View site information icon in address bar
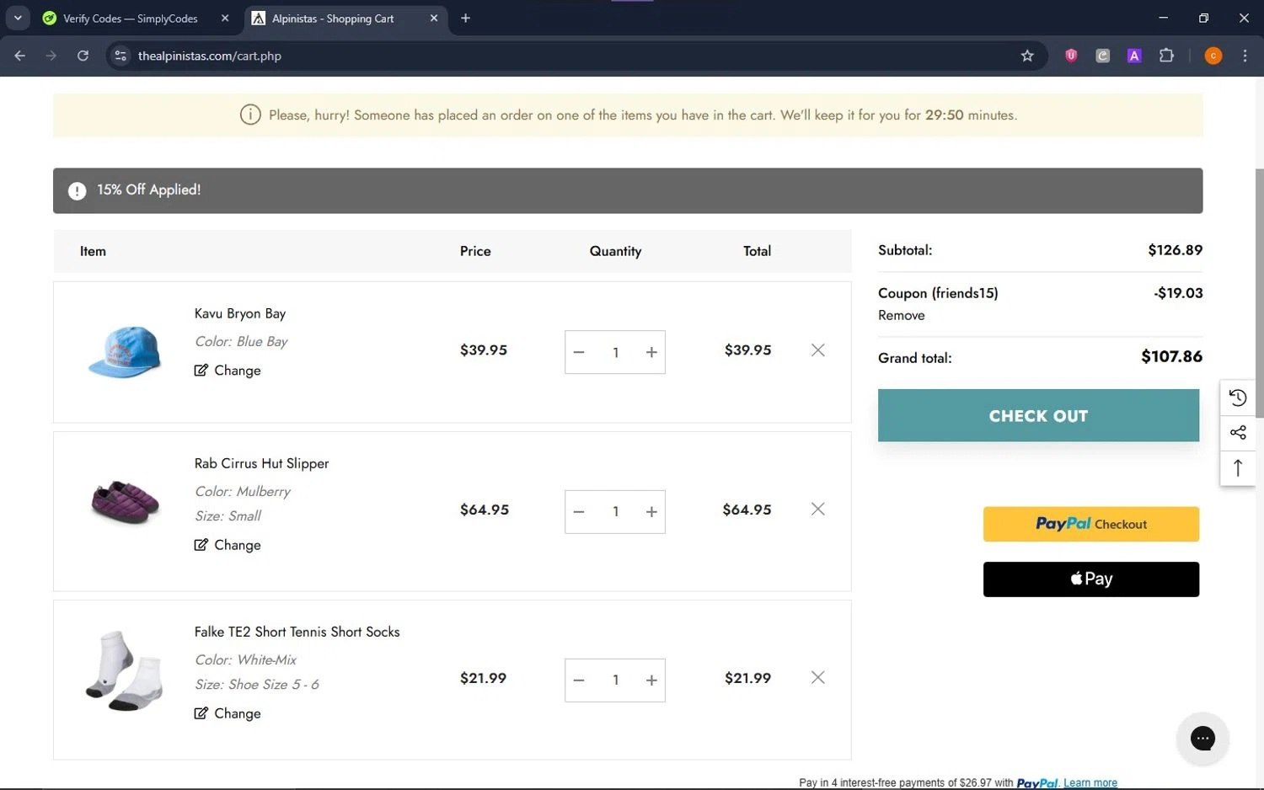The image size is (1264, 790). tap(121, 56)
